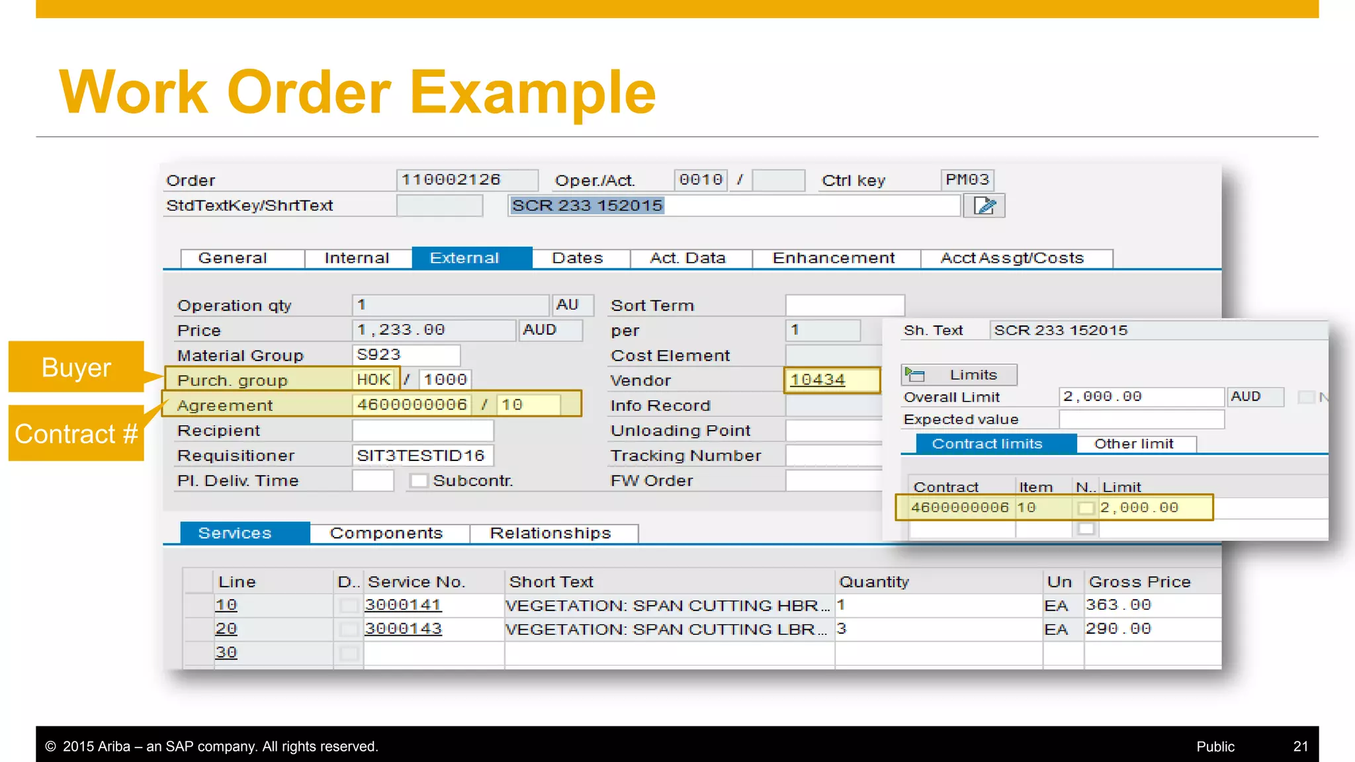Click the Expected value field
The width and height of the screenshot is (1355, 762).
tap(1141, 419)
